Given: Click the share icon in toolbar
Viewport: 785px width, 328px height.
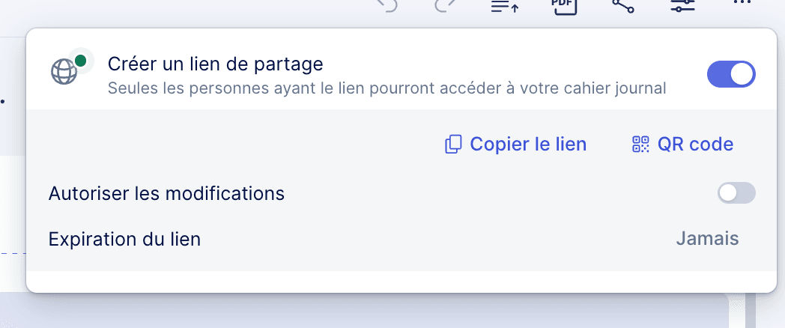Looking at the screenshot, I should click(623, 6).
